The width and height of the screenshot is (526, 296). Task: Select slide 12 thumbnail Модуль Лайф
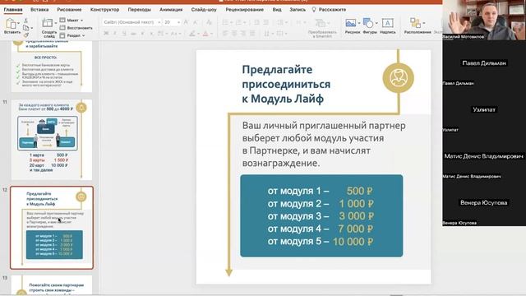click(x=52, y=228)
